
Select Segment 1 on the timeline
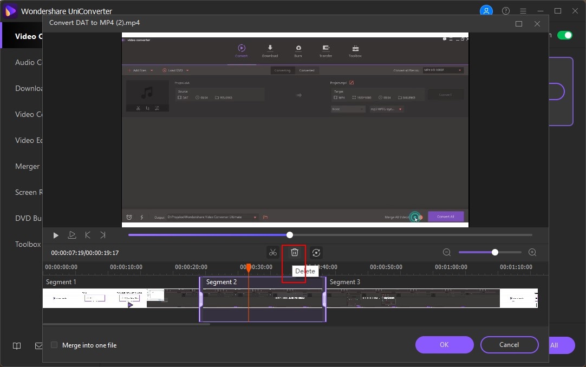[x=121, y=298]
